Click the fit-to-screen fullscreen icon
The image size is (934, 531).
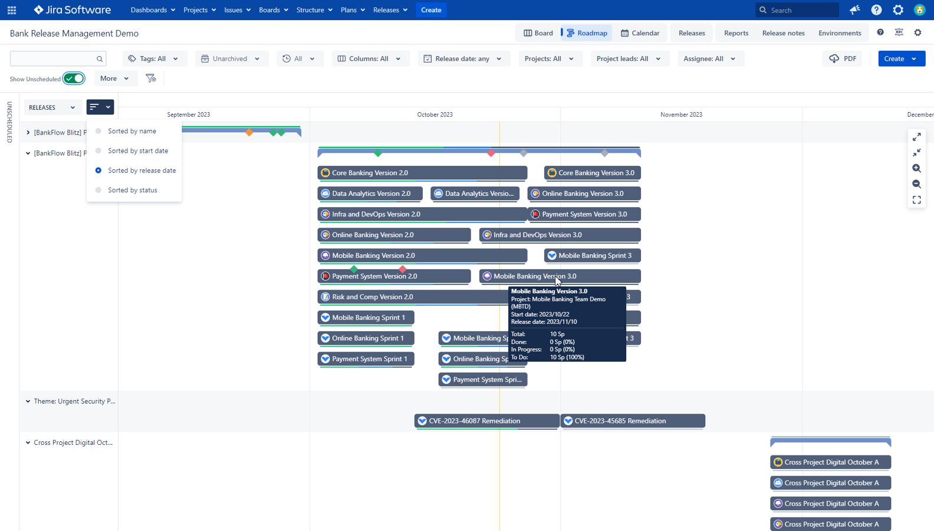916,200
